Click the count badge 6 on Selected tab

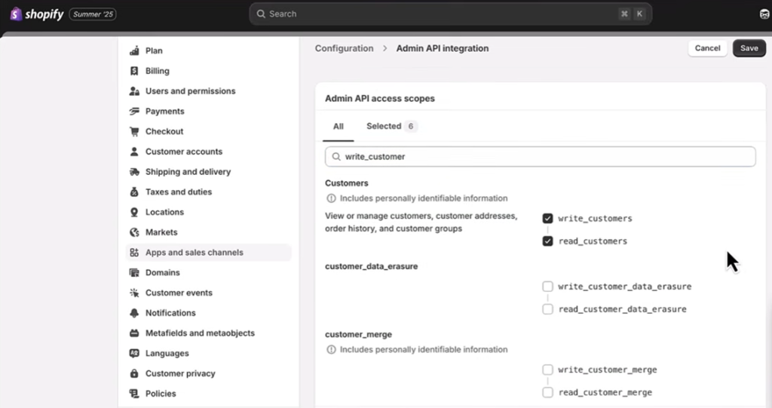[411, 127]
